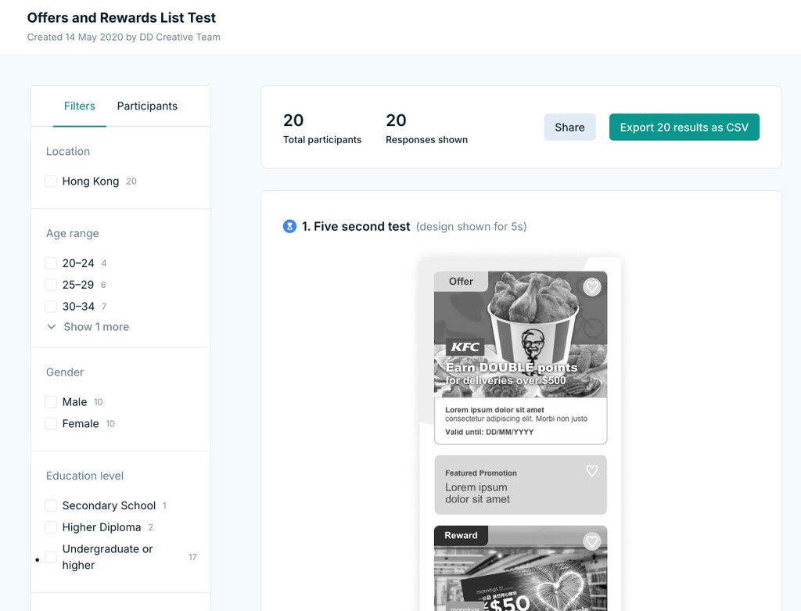801x611 pixels.
Task: Click the Total participants count
Action: pos(293,120)
